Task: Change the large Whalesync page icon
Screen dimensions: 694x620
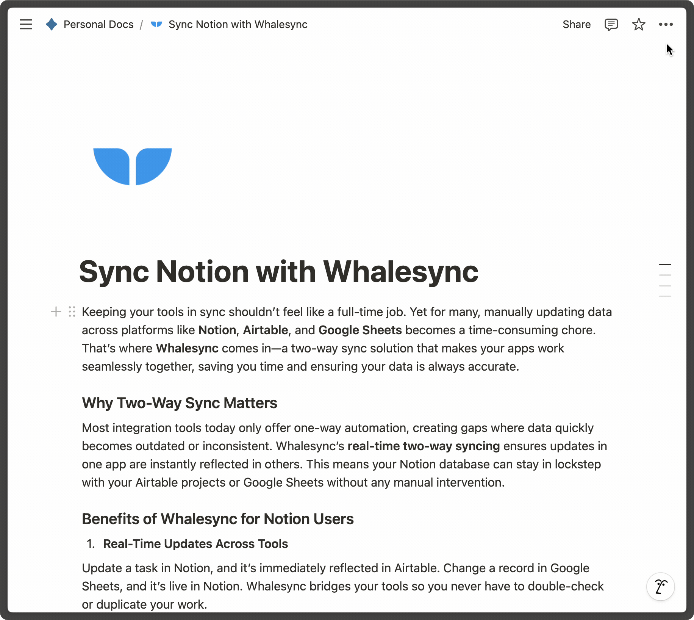Action: coord(133,167)
